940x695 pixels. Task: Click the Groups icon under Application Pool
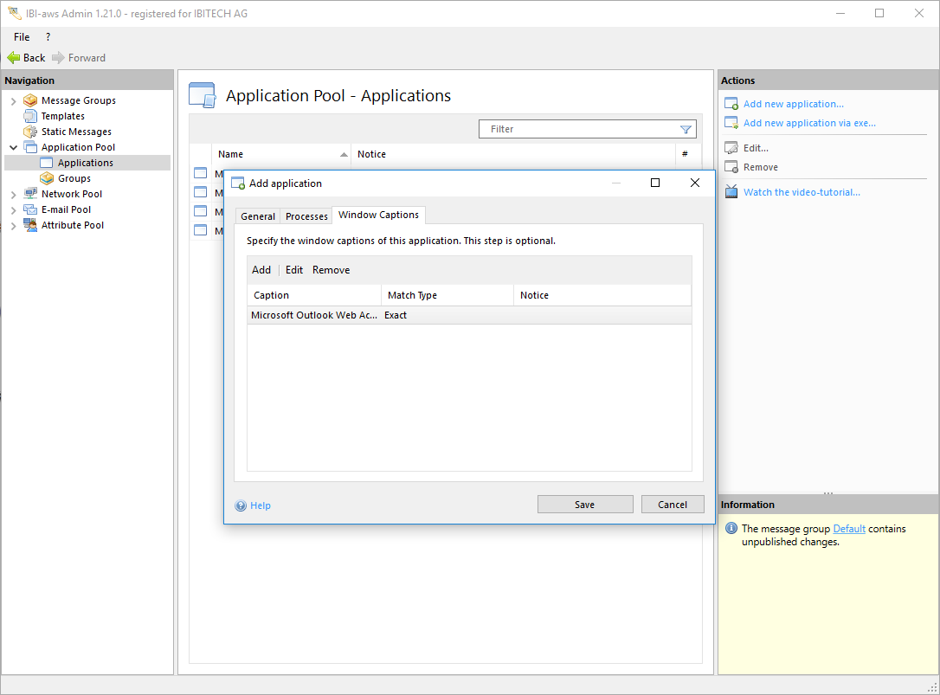point(47,178)
